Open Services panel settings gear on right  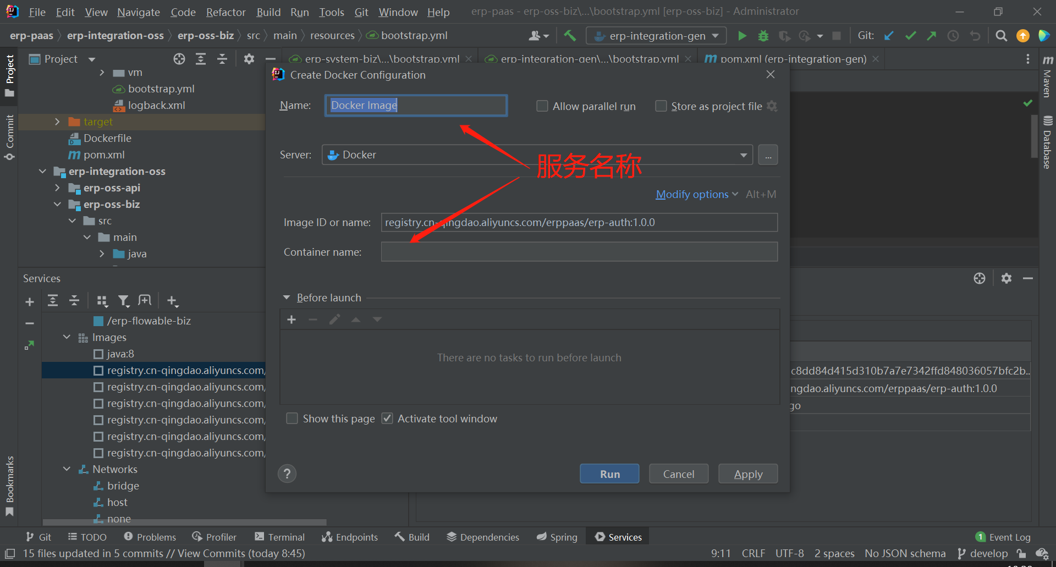tap(1007, 278)
